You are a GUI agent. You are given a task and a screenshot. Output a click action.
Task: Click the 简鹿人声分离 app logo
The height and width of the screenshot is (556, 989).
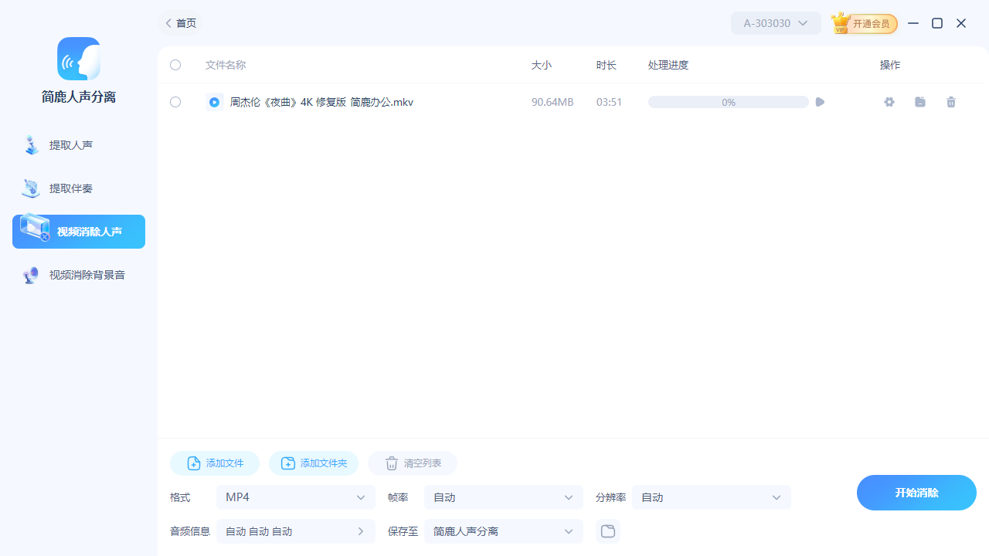(78, 58)
